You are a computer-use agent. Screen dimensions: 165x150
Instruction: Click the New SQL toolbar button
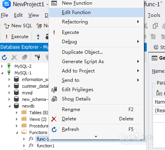(18, 26)
